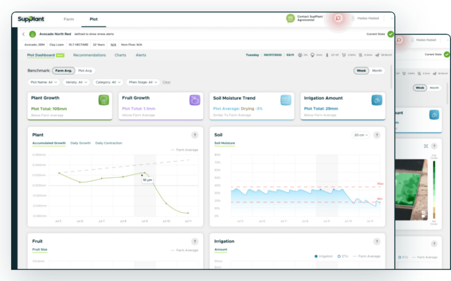
Task: Set benchmark to Plot Avg.
Action: [85, 70]
